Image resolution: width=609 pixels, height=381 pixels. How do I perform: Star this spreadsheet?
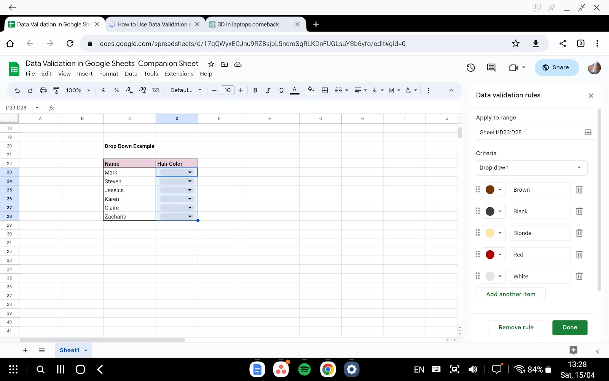point(211,64)
